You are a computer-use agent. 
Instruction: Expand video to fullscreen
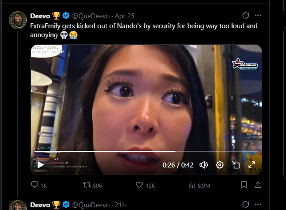[x=252, y=165]
